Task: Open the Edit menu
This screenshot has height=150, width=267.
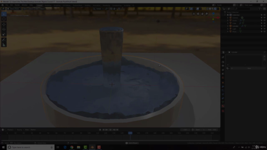Action: (x=11, y=5)
